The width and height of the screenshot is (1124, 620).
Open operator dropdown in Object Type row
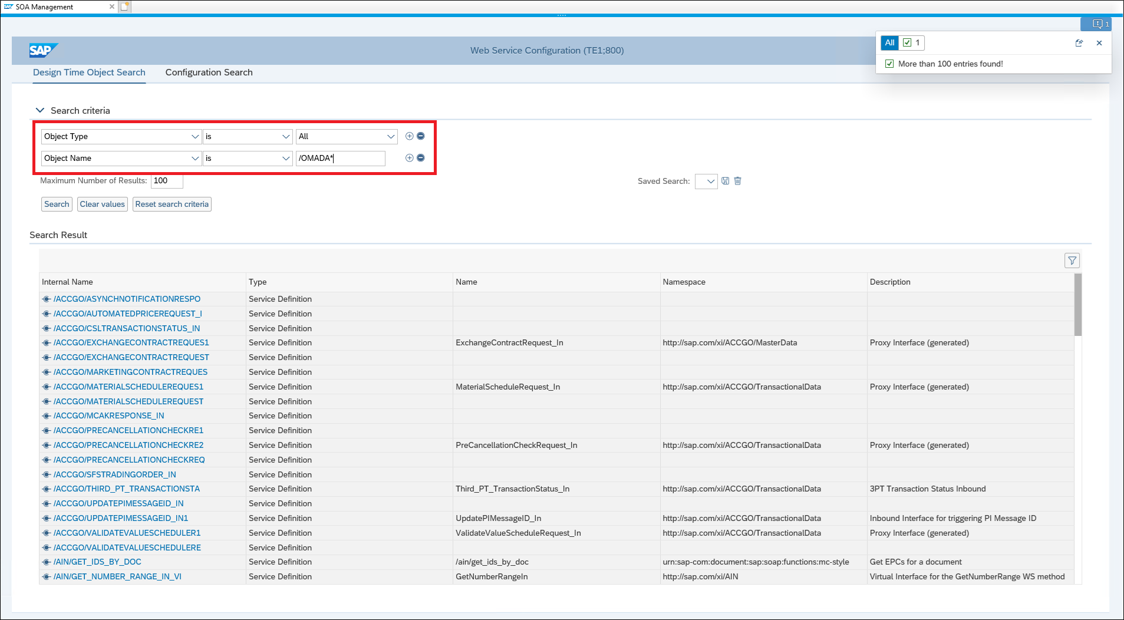pyautogui.click(x=286, y=137)
